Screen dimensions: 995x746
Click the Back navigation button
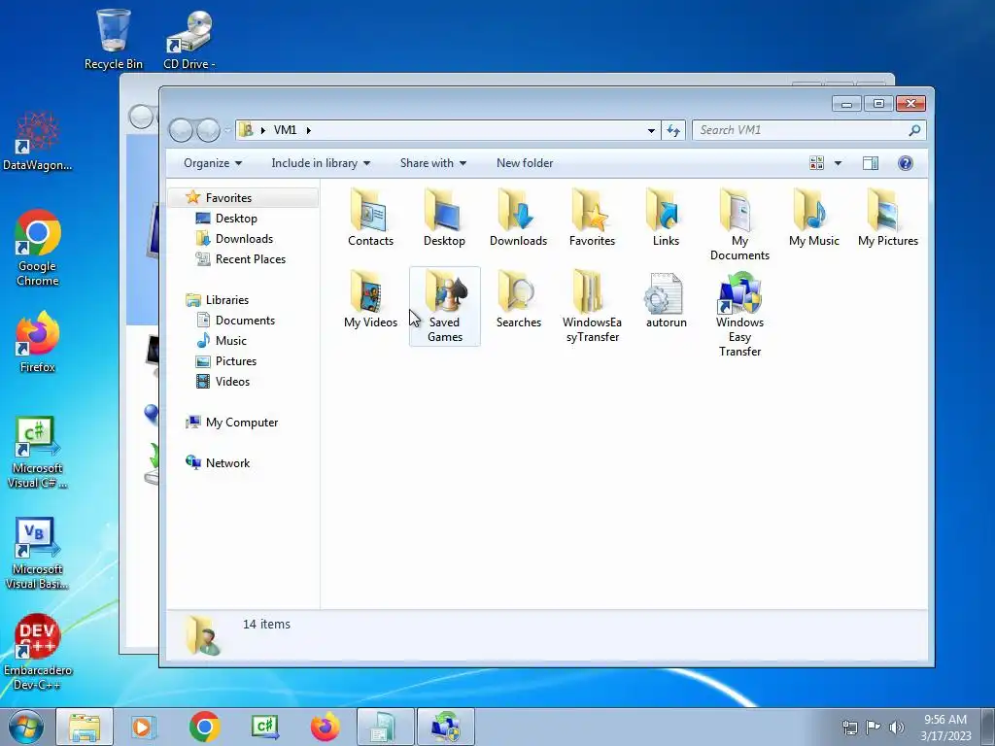point(181,130)
